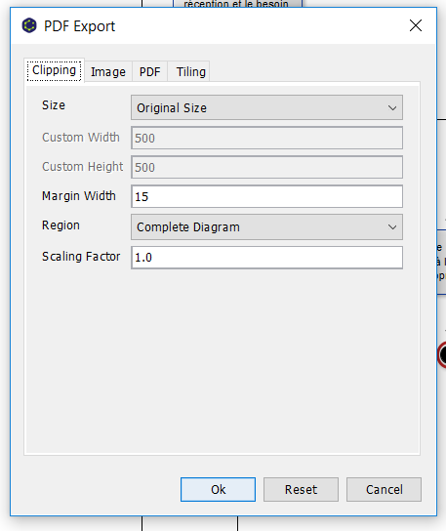Go to the PDF tab
The image size is (446, 531).
coord(149,72)
